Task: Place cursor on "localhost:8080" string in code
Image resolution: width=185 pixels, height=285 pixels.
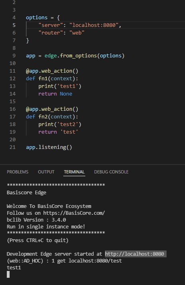Action: tap(94, 25)
